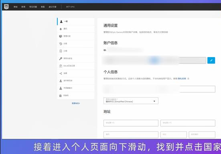Open the 关于 EPIC menu item
Viewport: 221px width, 154px height.
point(70,7)
